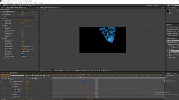This screenshot has height=100, width=179.
Task: Click the Position point picker crosshair icon
Action: [x=22, y=20]
